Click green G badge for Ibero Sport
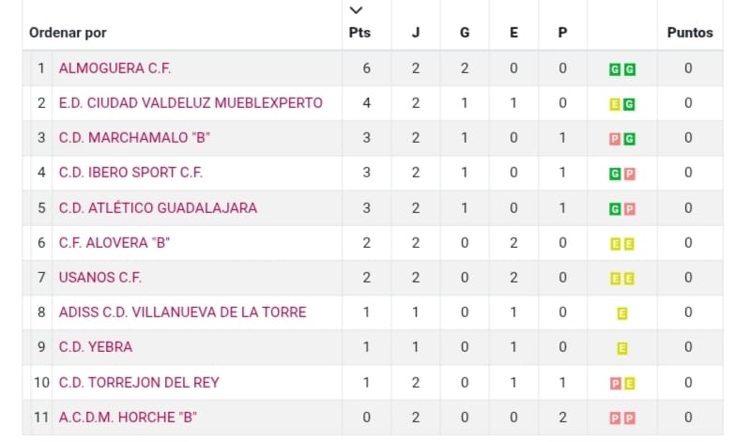This screenshot has height=442, width=733. pyautogui.click(x=615, y=174)
